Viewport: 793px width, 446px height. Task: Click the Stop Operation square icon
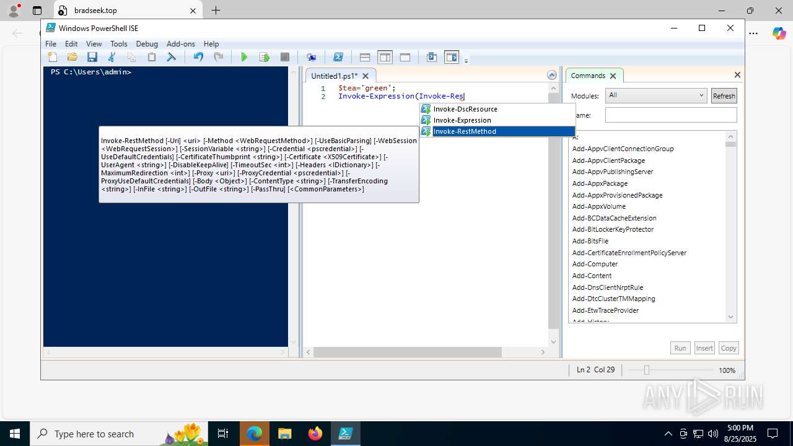point(285,57)
